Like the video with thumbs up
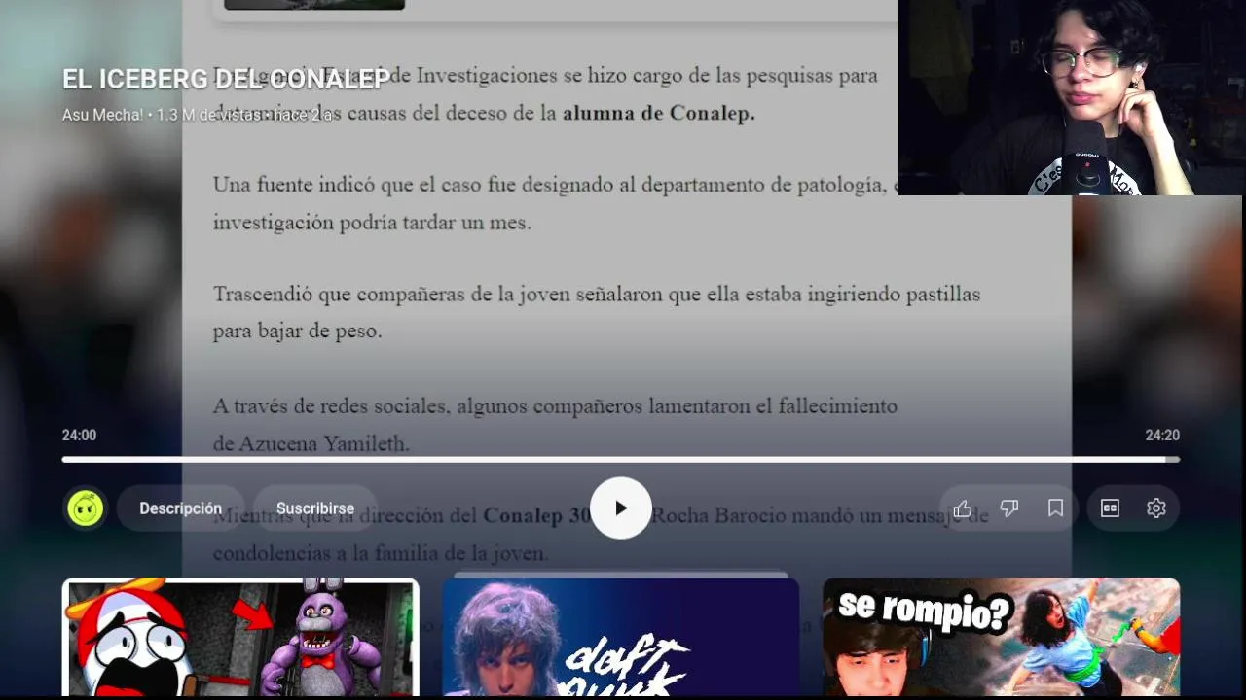Image resolution: width=1246 pixels, height=700 pixels. coord(963,508)
